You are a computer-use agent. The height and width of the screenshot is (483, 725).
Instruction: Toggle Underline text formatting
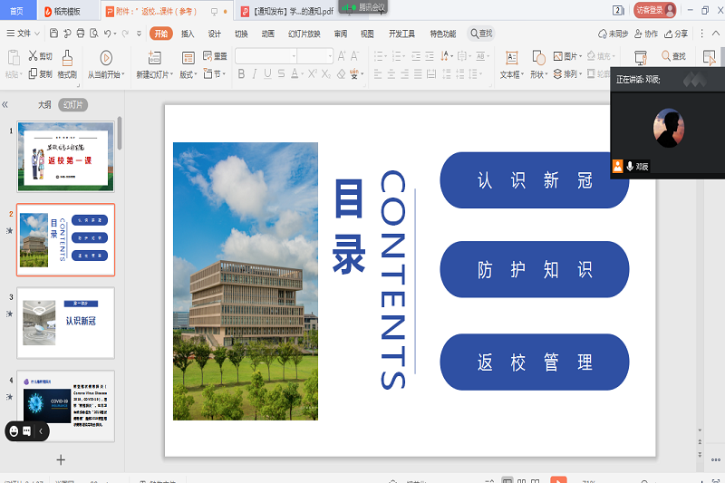tap(269, 74)
